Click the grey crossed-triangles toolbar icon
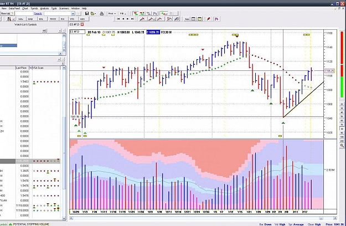Viewport: 346px width, 226px height. (149, 14)
